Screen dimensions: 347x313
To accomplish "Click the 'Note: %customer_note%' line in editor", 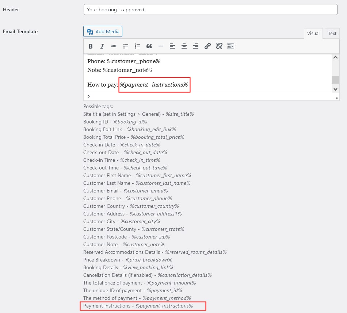I will pos(119,70).
